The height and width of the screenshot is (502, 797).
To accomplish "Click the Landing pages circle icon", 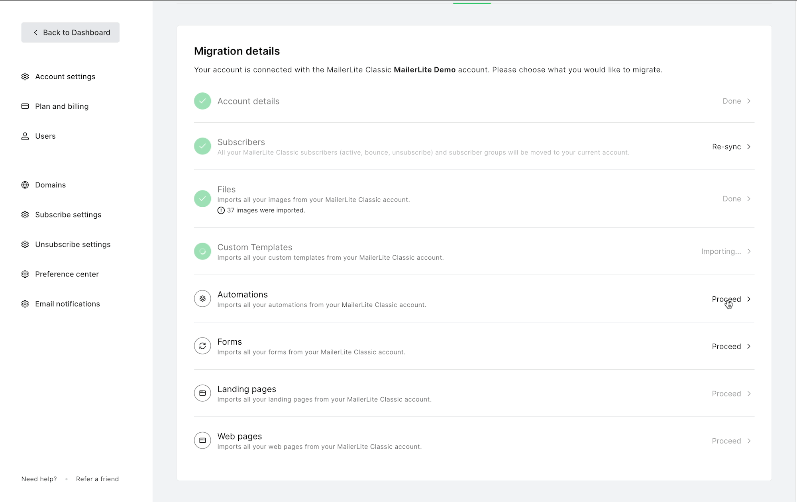I will (202, 393).
